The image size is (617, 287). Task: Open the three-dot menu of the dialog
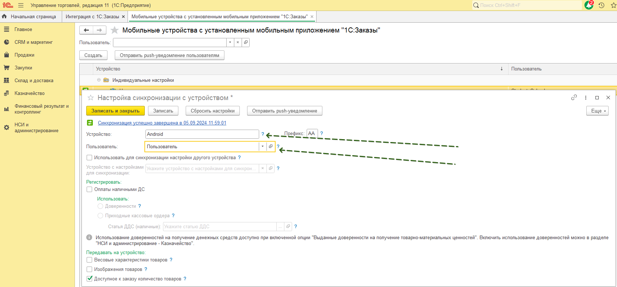click(586, 97)
